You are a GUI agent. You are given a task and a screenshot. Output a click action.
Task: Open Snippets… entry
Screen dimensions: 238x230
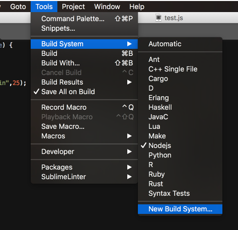point(84,28)
